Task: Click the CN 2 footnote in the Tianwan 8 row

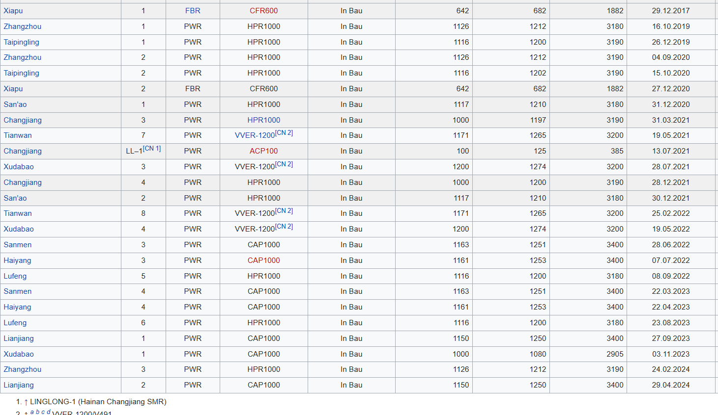Action: click(284, 211)
